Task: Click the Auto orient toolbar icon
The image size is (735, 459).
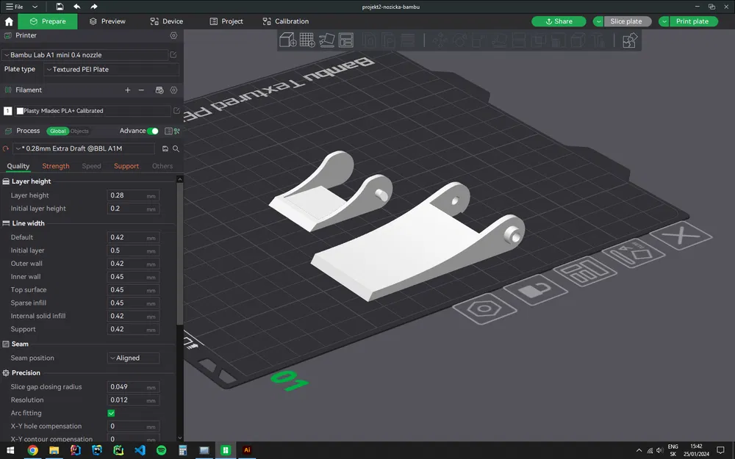Action: [x=327, y=40]
